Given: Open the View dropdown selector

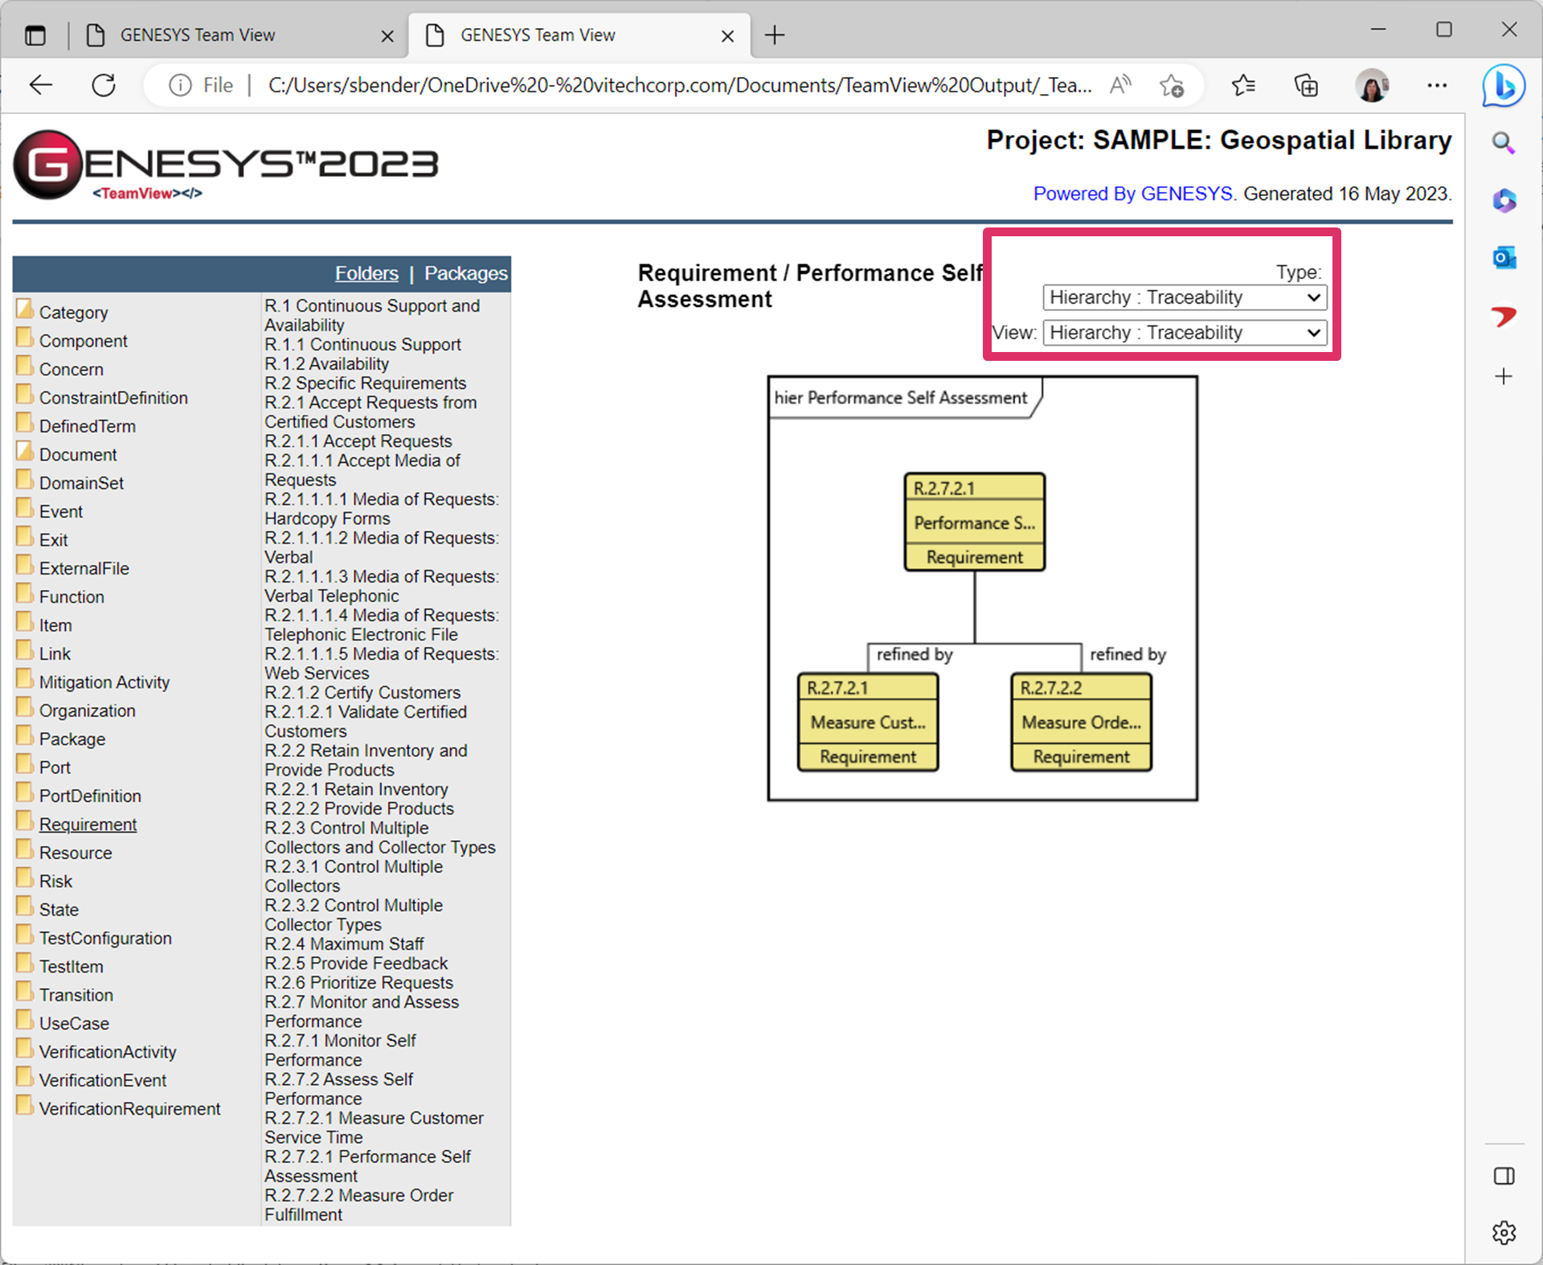Looking at the screenshot, I should pos(1184,333).
